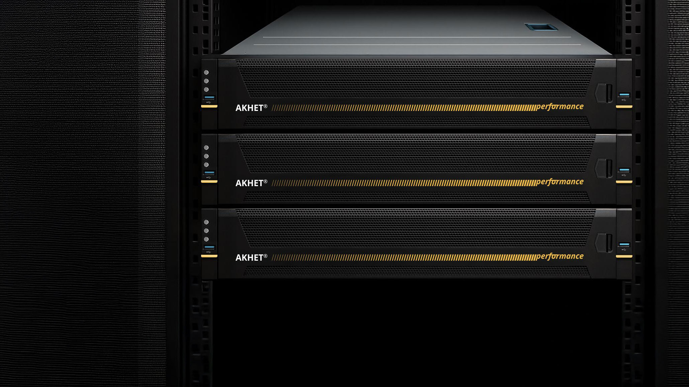This screenshot has height=387, width=689.
Task: Click the left blue USB port on the middle server
Action: [x=209, y=173]
